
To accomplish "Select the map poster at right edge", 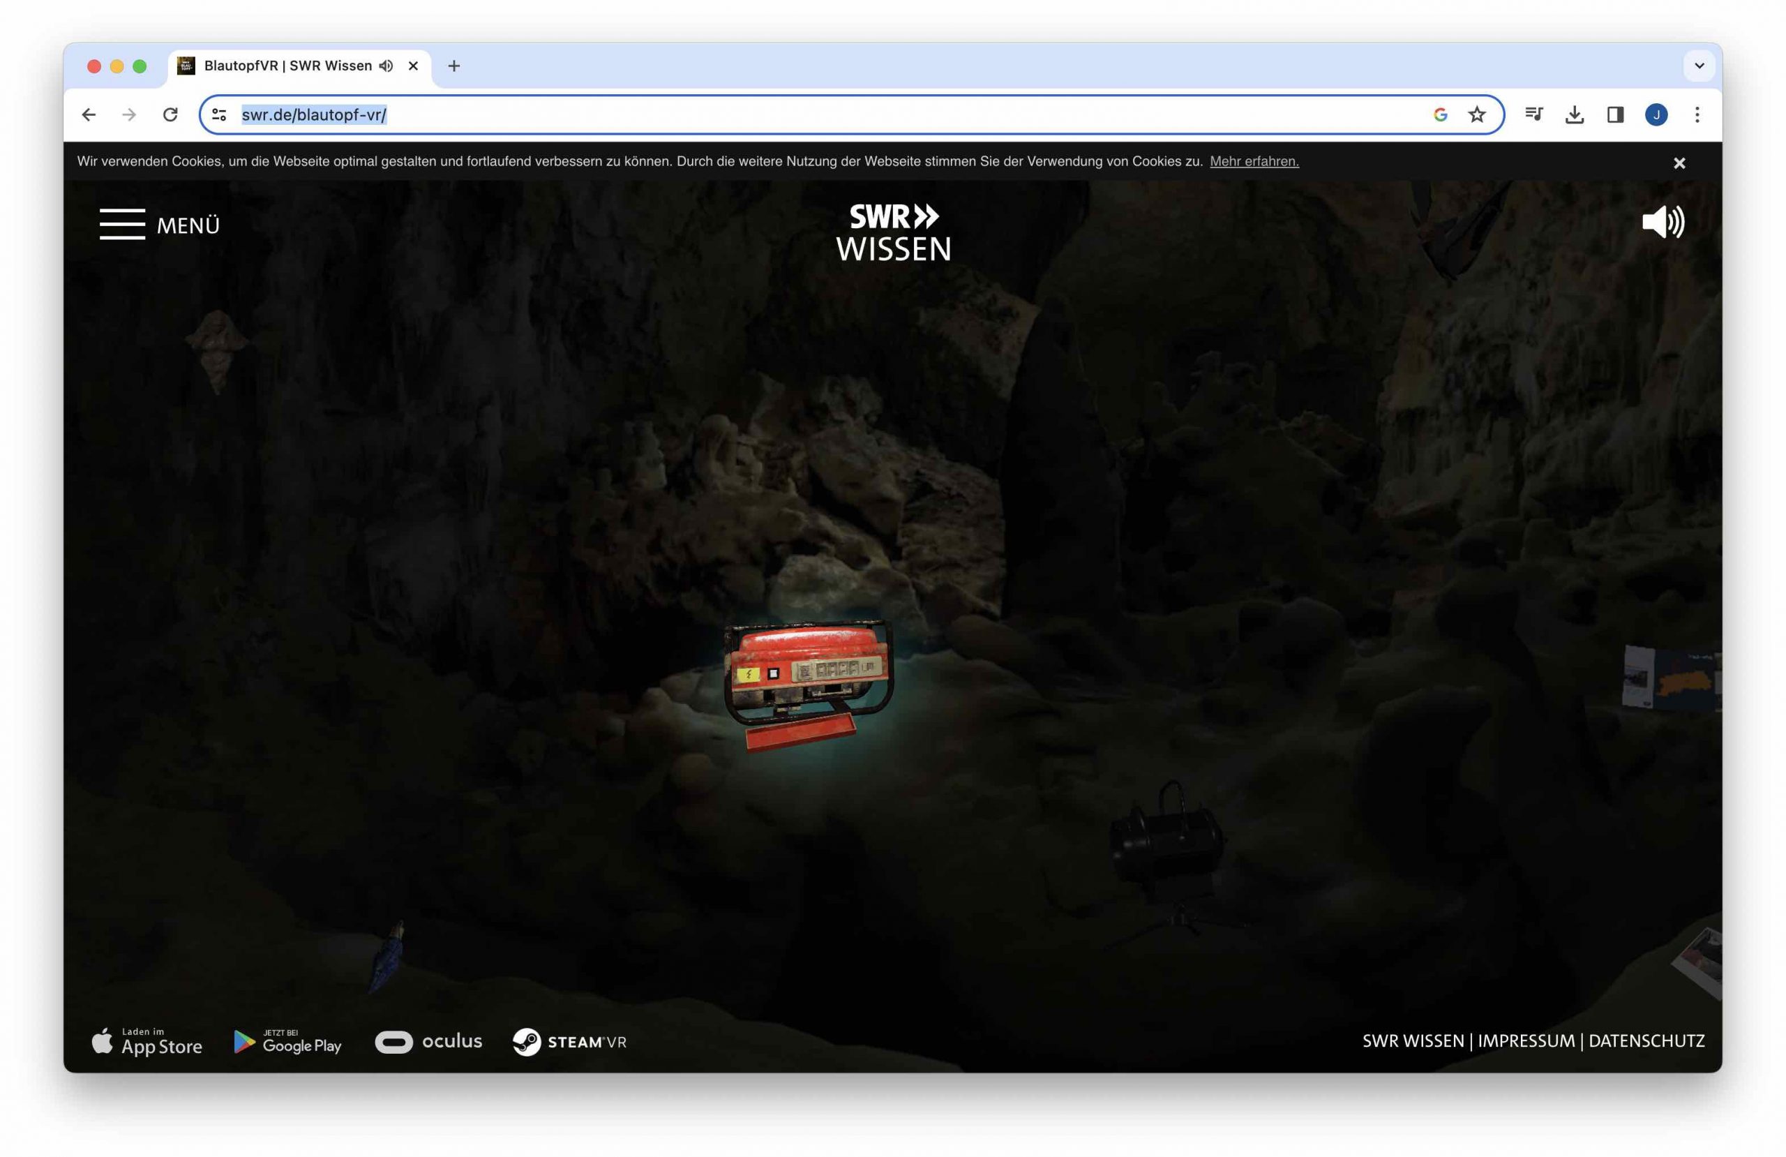I will [1672, 678].
